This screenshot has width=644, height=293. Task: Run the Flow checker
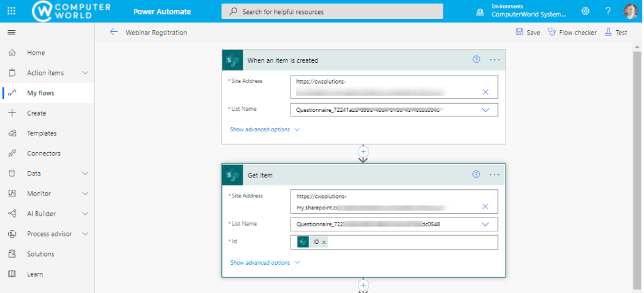click(578, 33)
